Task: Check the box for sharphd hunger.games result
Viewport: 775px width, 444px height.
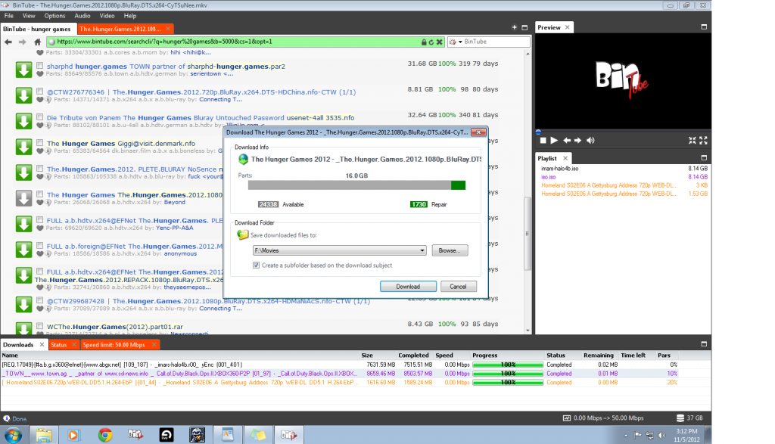Action: coord(41,67)
